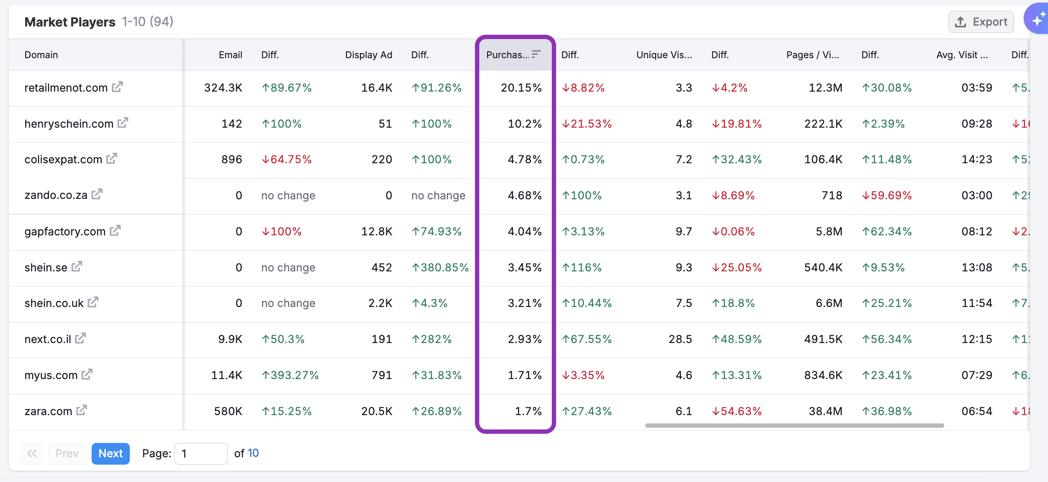The height and width of the screenshot is (482, 1048).
Task: Click the Page number input field
Action: tap(201, 453)
